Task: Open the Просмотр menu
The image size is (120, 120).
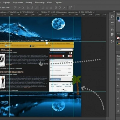Action: pyautogui.click(x=40, y=3)
